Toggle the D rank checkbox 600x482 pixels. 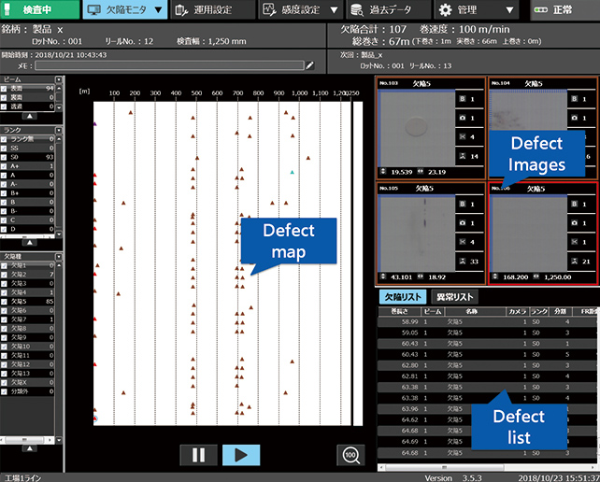(x=4, y=230)
